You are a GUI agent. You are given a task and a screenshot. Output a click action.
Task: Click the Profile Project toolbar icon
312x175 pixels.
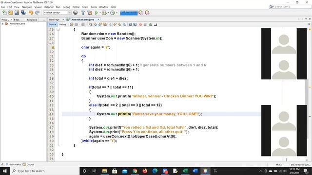tap(113, 13)
